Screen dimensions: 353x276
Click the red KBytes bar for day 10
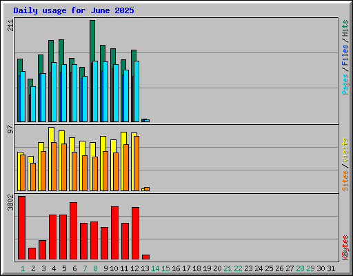(x=114, y=233)
